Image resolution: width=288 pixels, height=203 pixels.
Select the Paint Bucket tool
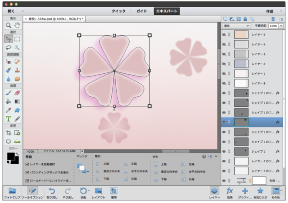tap(9, 101)
